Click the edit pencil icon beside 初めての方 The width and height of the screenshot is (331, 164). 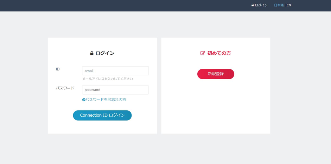click(203, 53)
